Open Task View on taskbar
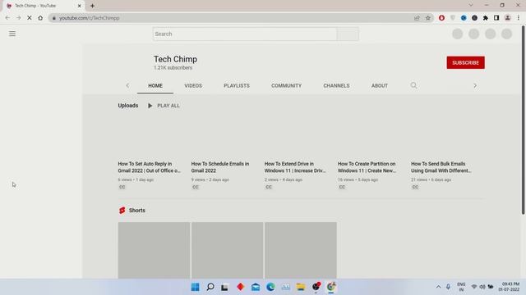 (224, 287)
